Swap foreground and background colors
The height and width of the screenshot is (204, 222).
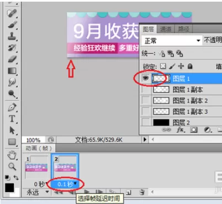point(16,177)
